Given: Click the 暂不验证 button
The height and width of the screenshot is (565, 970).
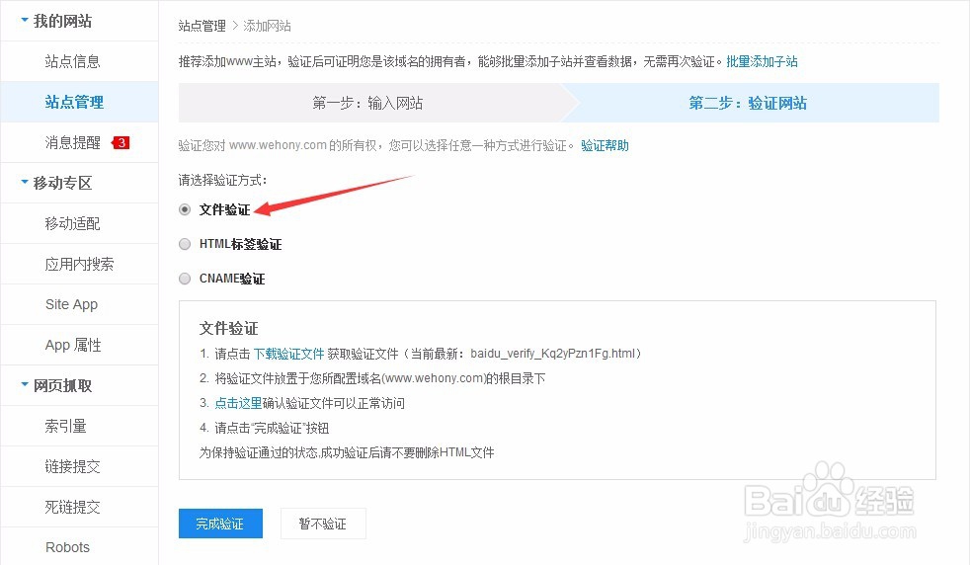Looking at the screenshot, I should click(323, 524).
